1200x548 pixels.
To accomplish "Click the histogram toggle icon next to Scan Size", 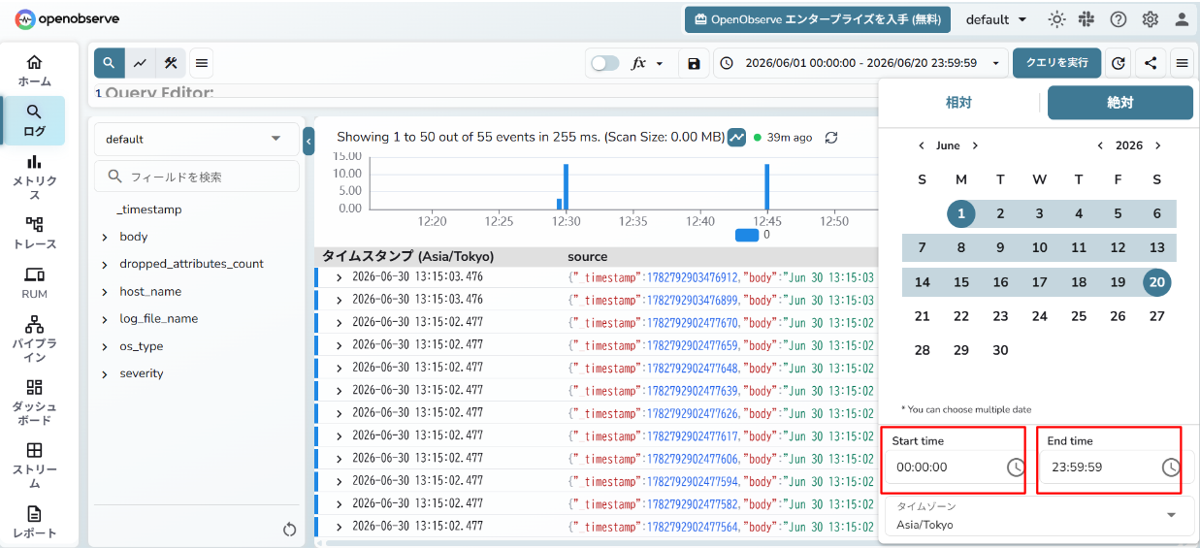I will [x=736, y=138].
